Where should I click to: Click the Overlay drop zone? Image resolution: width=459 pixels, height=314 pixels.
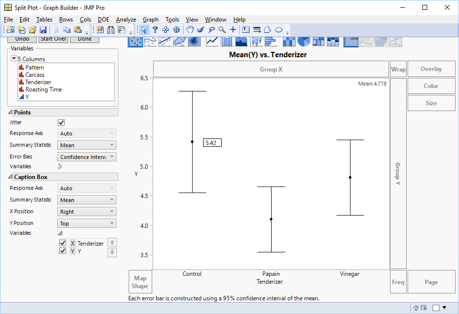tap(431, 69)
